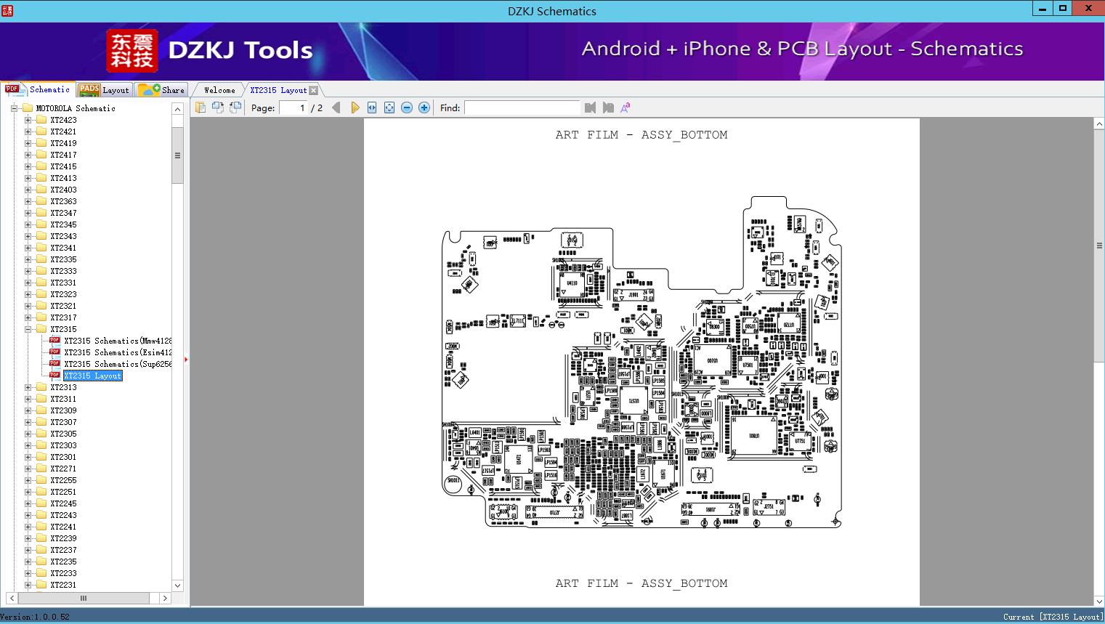The width and height of the screenshot is (1105, 624).
Task: Collapse the MOTOROLA Schematic root node
Action: coord(14,108)
